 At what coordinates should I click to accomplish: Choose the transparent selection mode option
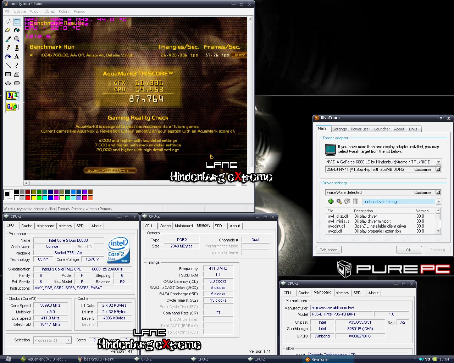click(12, 106)
